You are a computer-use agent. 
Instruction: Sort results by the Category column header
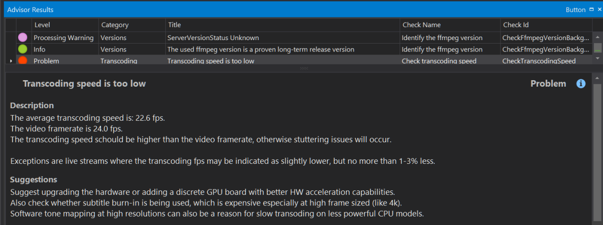[x=115, y=25]
